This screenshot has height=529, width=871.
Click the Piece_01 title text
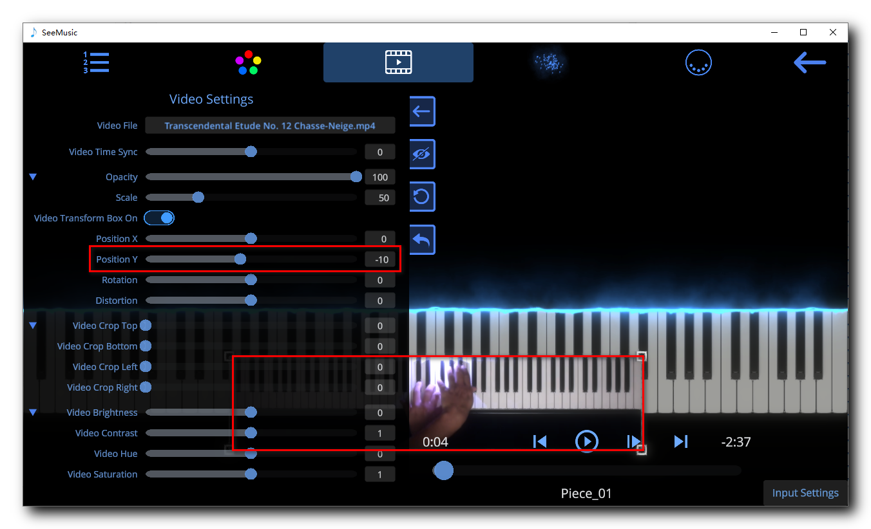[x=586, y=494]
